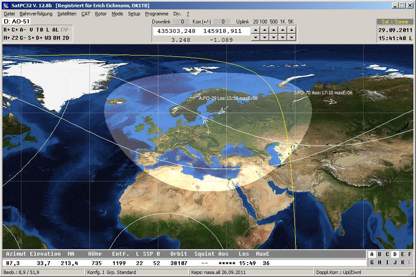This screenshot has width=416, height=277.
Task: Toggle the R+ rotor control
Action: point(7,30)
